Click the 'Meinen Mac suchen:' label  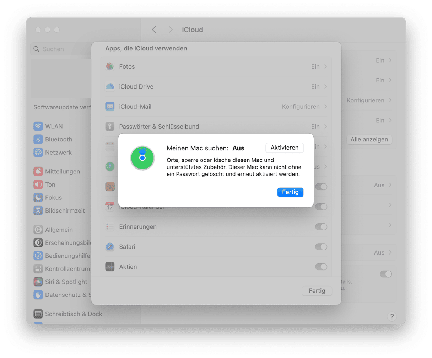coord(198,148)
